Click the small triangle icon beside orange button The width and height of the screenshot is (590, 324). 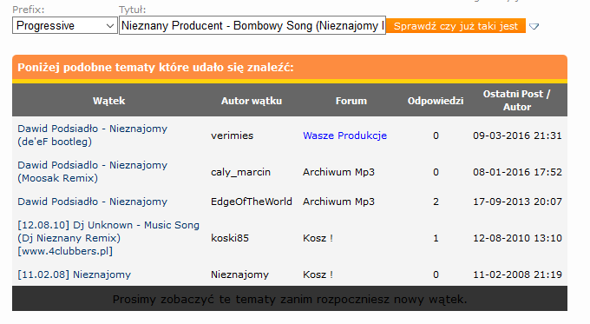click(534, 26)
